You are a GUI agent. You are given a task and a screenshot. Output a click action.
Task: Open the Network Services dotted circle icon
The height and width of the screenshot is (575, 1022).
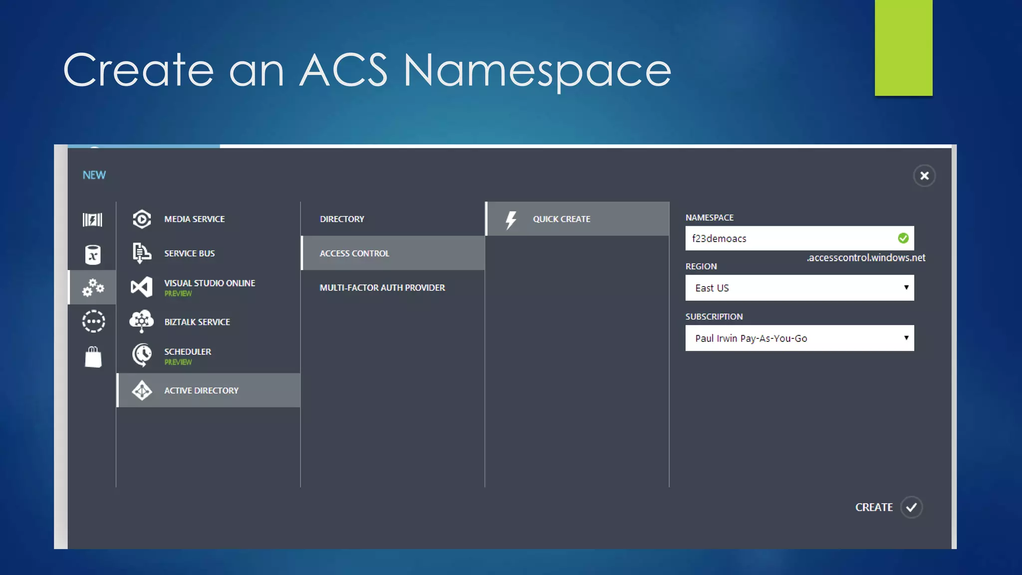pyautogui.click(x=93, y=321)
